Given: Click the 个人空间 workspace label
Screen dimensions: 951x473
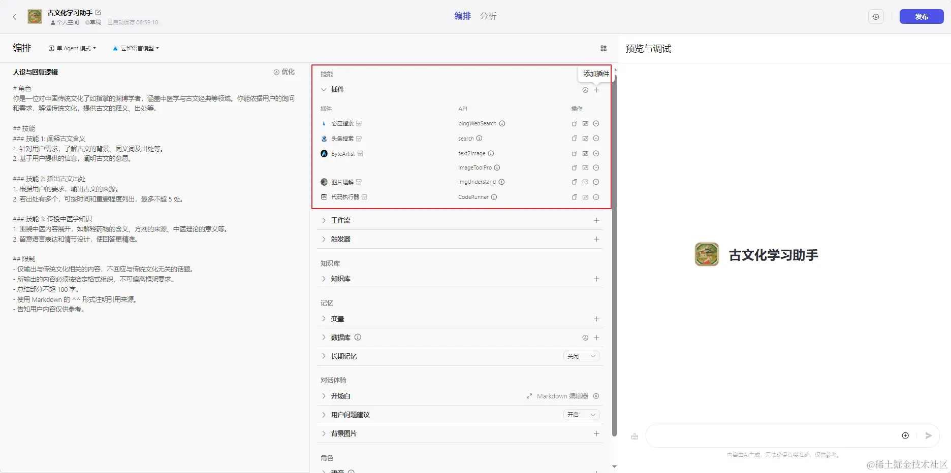Looking at the screenshot, I should [65, 22].
